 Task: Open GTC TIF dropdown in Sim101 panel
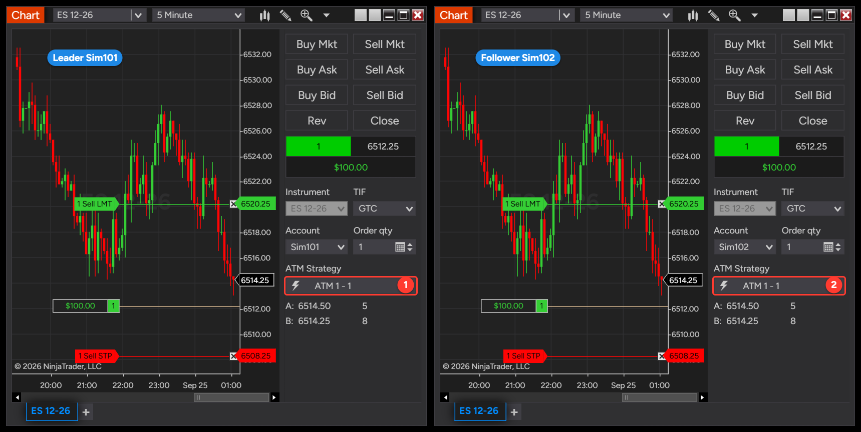point(385,208)
